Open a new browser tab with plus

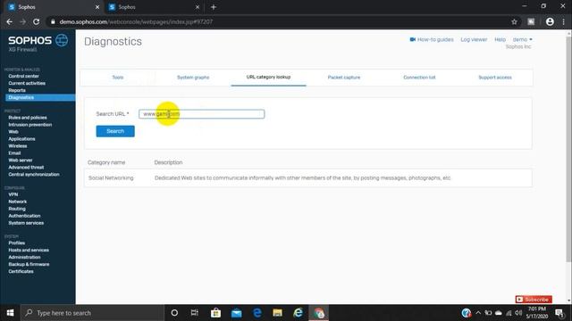(214, 7)
